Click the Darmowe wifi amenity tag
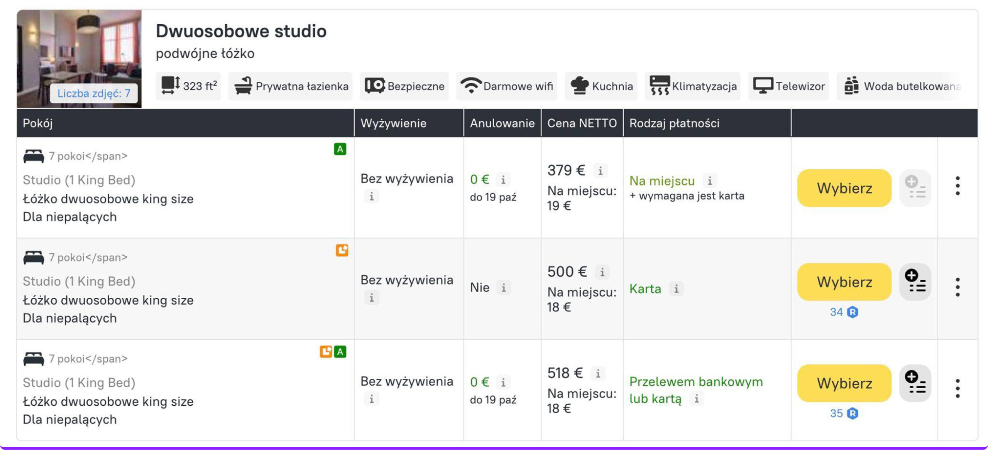 pos(506,86)
